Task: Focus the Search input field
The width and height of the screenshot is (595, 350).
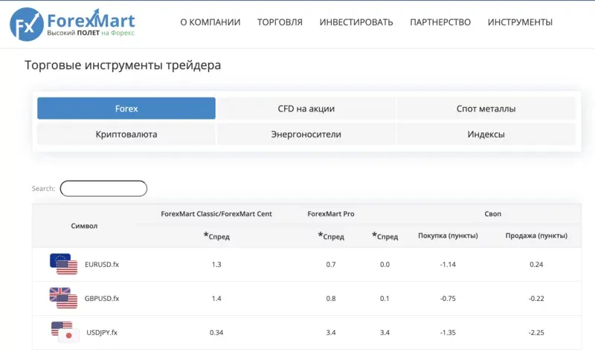Action: point(103,189)
